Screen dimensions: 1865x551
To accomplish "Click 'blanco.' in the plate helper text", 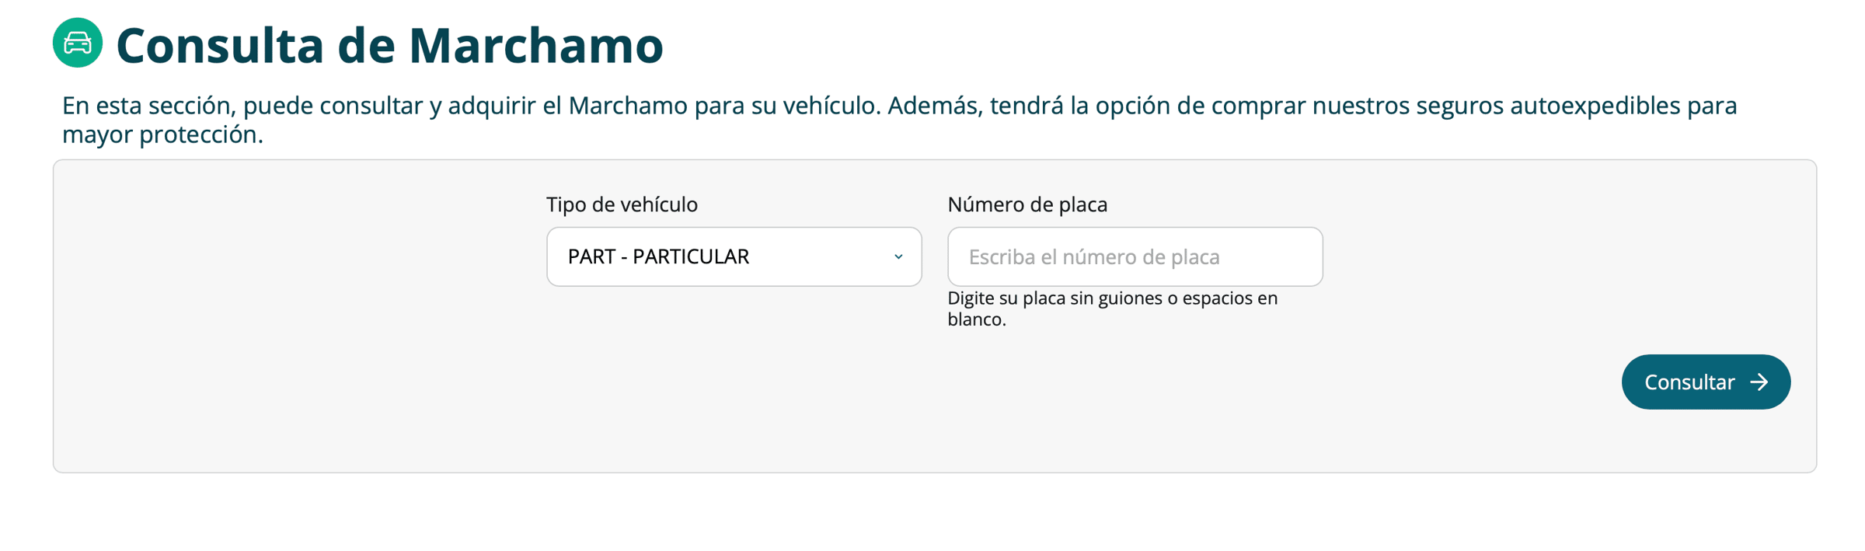I will pos(977,319).
